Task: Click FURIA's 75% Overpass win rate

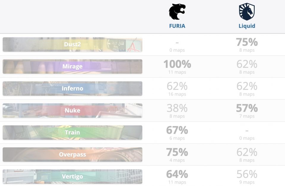Action: tap(177, 152)
